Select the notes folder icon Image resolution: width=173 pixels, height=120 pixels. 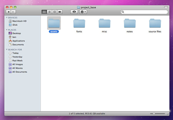tap(130, 23)
